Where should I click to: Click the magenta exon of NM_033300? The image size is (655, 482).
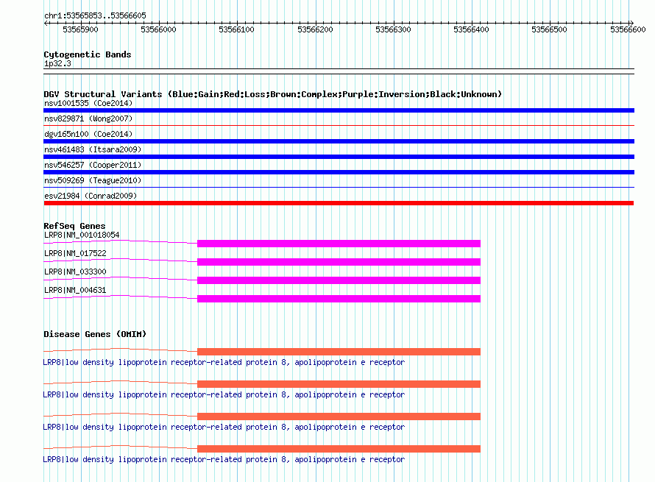pos(339,280)
